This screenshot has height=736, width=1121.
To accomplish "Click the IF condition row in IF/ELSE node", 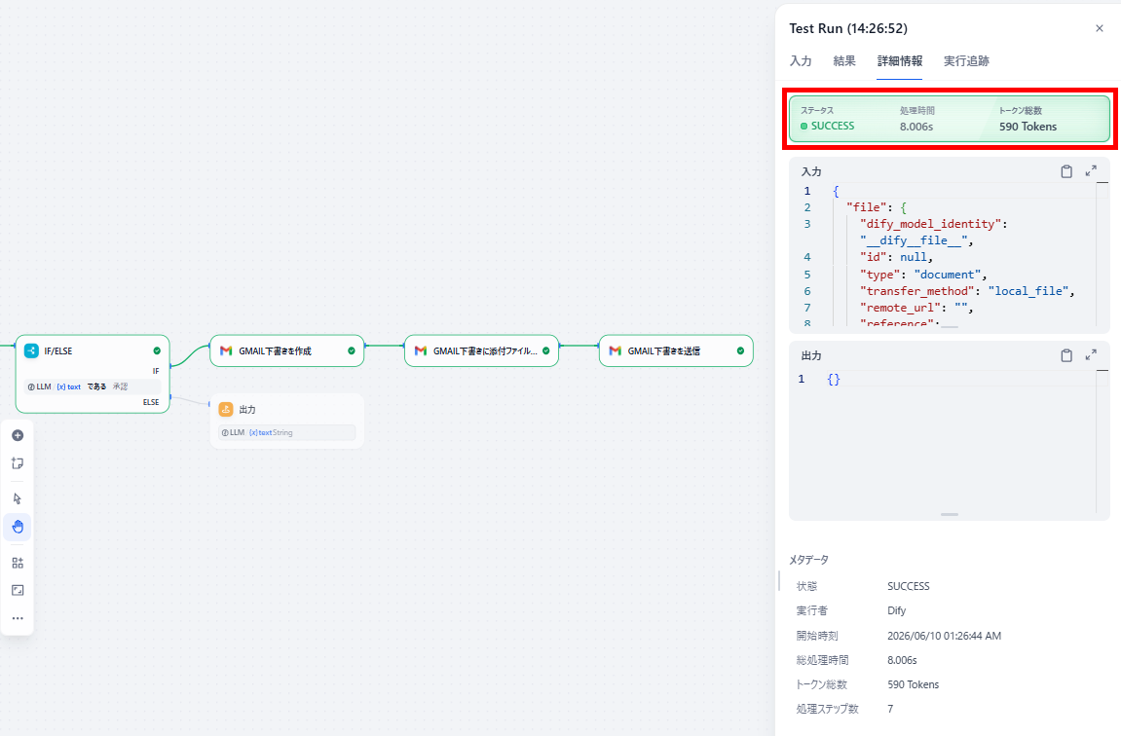I will tap(93, 386).
